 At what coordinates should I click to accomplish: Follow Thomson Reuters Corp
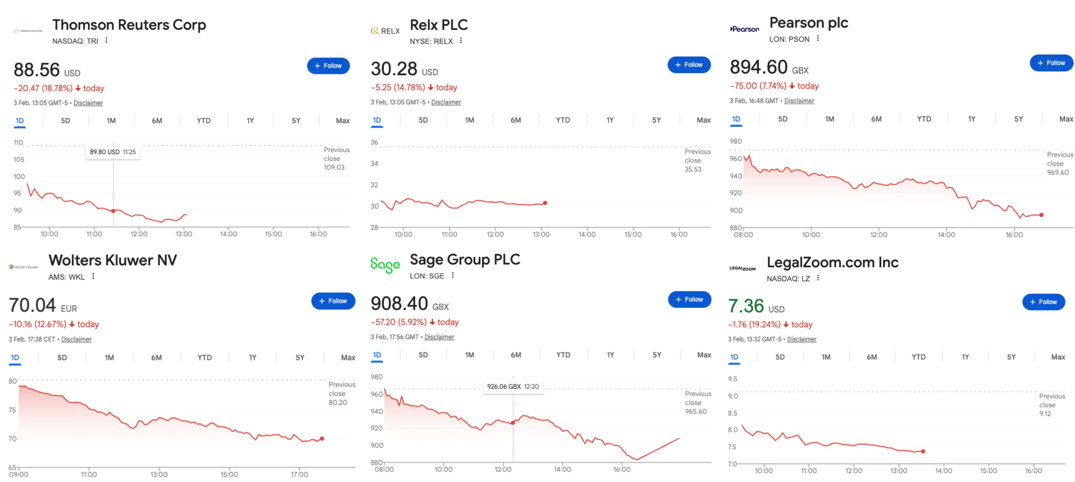point(328,65)
